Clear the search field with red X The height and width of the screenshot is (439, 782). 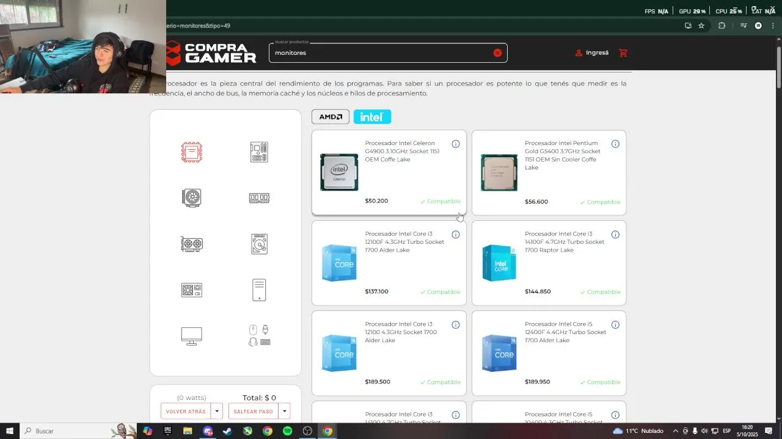click(x=497, y=53)
